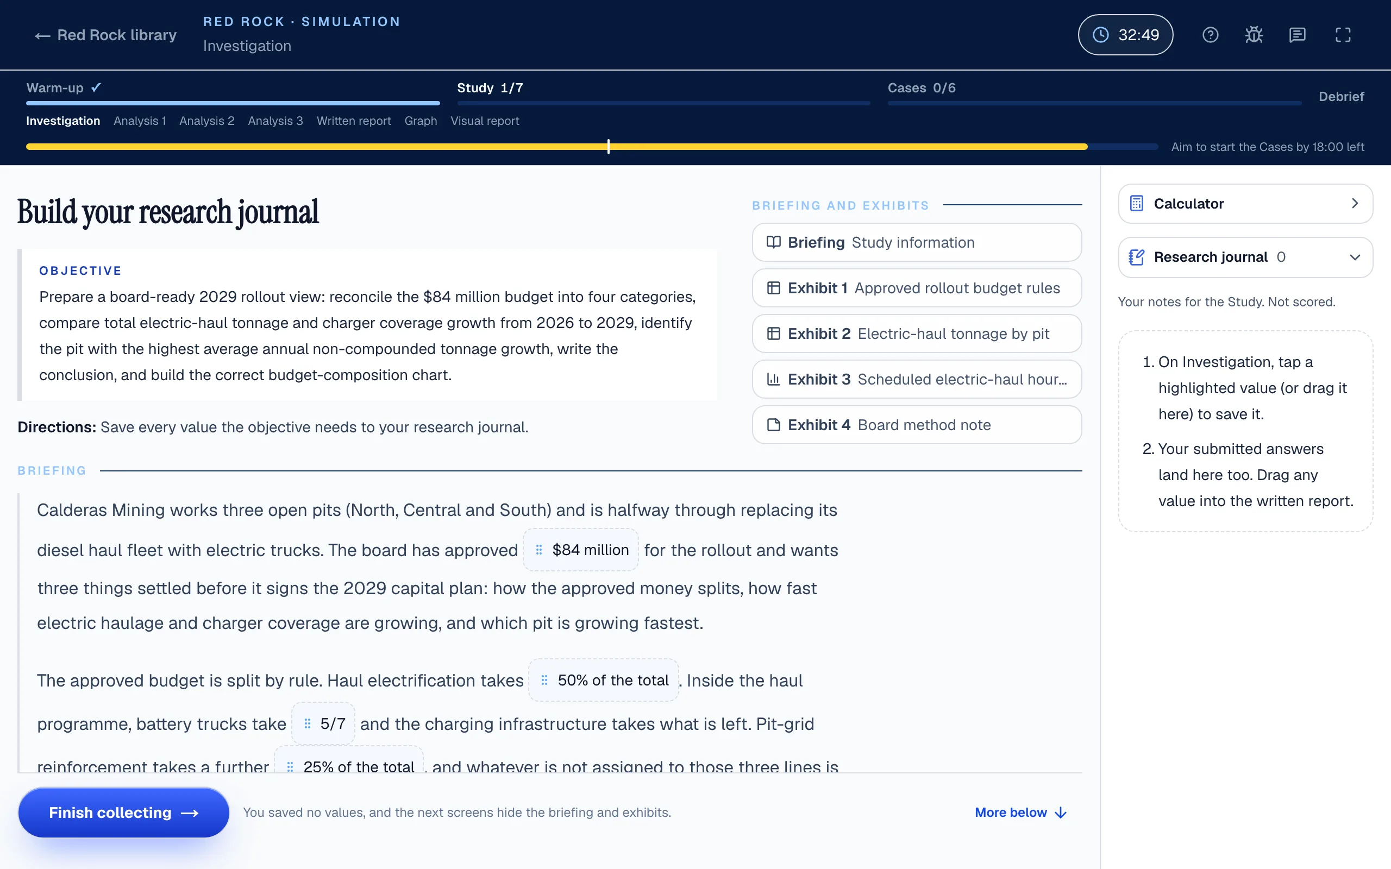Image resolution: width=1391 pixels, height=869 pixels.
Task: Open Exhibit 3 Scheduled electric-haul hours
Action: tap(917, 379)
